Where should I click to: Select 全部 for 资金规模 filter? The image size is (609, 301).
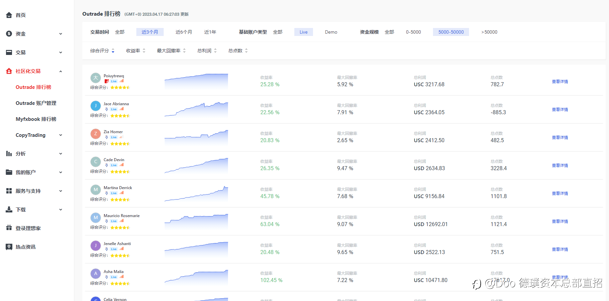[389, 32]
